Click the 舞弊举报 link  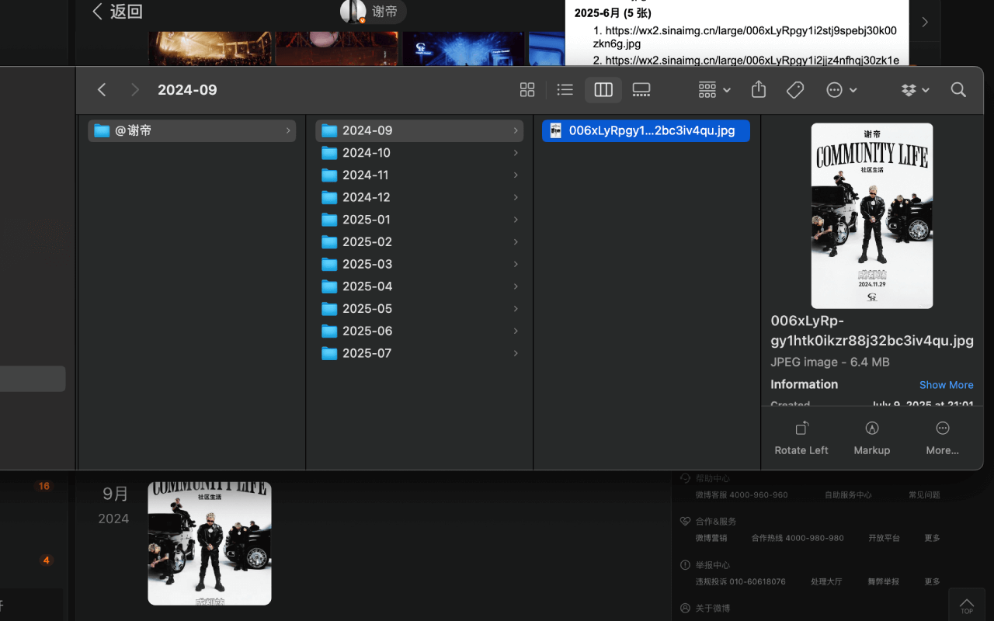coord(884,581)
